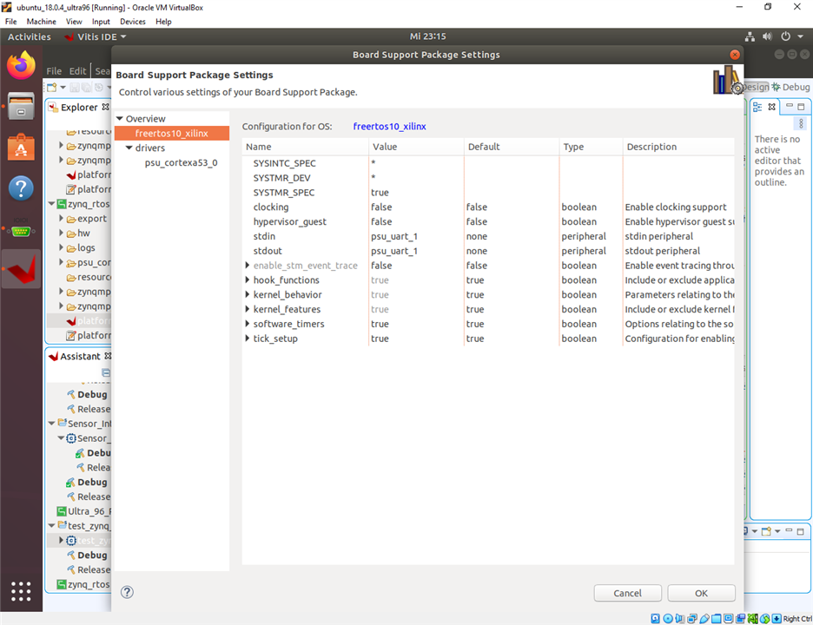Open the Show Applications grid

point(21,592)
